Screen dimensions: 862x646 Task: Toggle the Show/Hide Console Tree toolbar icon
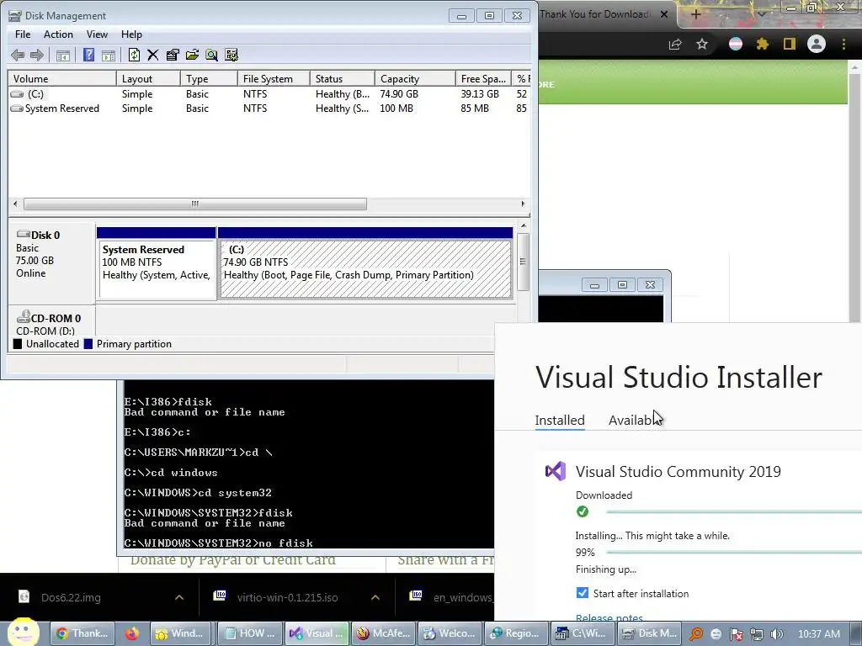coord(63,55)
